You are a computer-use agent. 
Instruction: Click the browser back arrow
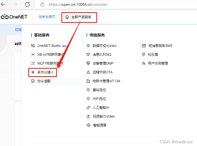[3, 4]
